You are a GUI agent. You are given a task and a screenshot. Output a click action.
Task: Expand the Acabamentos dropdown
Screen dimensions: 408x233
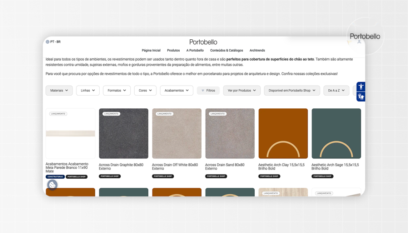177,91
